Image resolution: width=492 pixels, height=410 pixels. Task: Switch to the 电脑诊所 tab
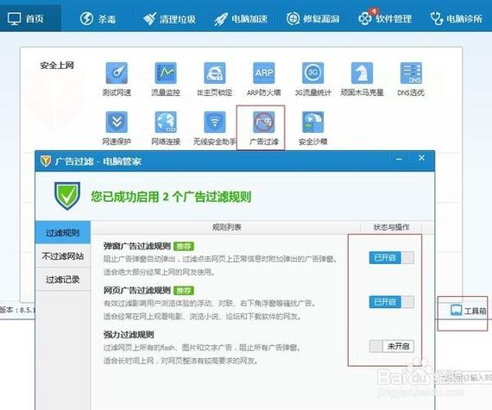[x=457, y=19]
